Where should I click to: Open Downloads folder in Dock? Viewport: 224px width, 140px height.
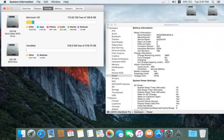tap(193, 134)
